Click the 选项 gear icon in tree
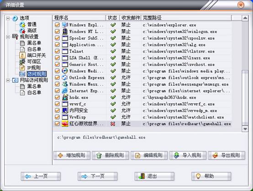The height and width of the screenshot is (191, 253). [15, 18]
